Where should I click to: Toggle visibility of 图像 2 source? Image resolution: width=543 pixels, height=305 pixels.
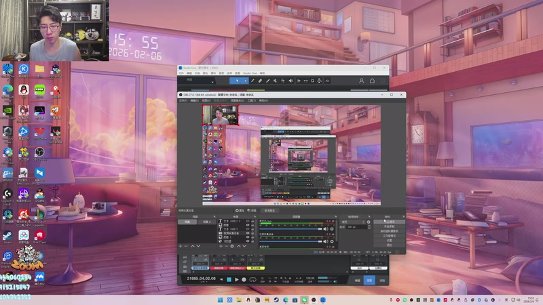click(248, 237)
